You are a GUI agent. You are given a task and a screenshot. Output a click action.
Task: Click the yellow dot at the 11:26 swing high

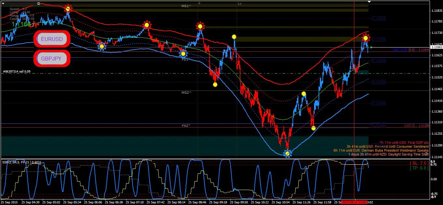point(304,94)
